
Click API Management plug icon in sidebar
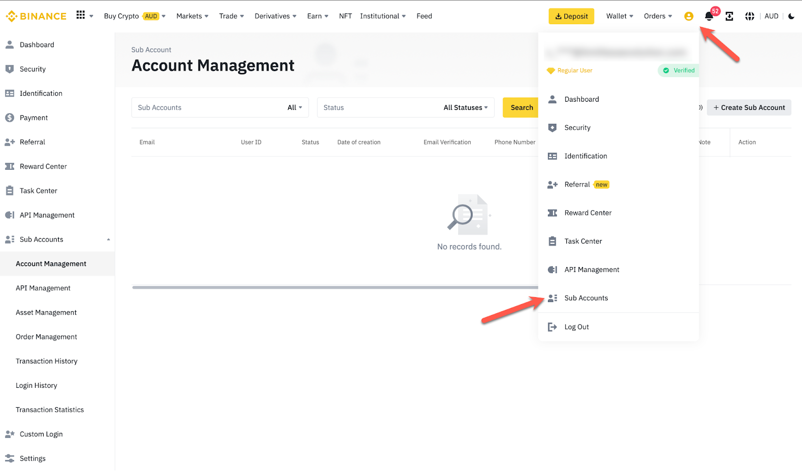(10, 215)
